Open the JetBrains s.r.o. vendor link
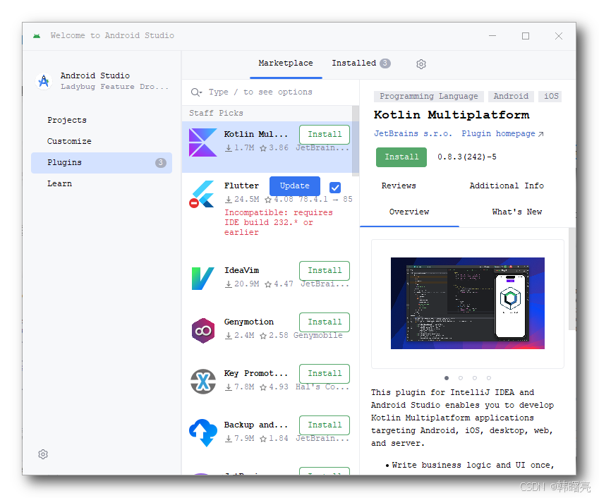 tap(413, 133)
